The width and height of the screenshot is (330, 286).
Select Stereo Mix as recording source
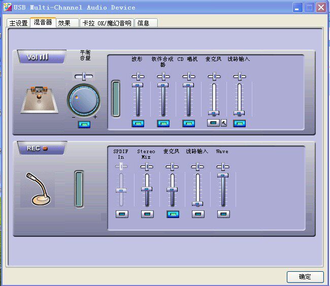tap(147, 214)
